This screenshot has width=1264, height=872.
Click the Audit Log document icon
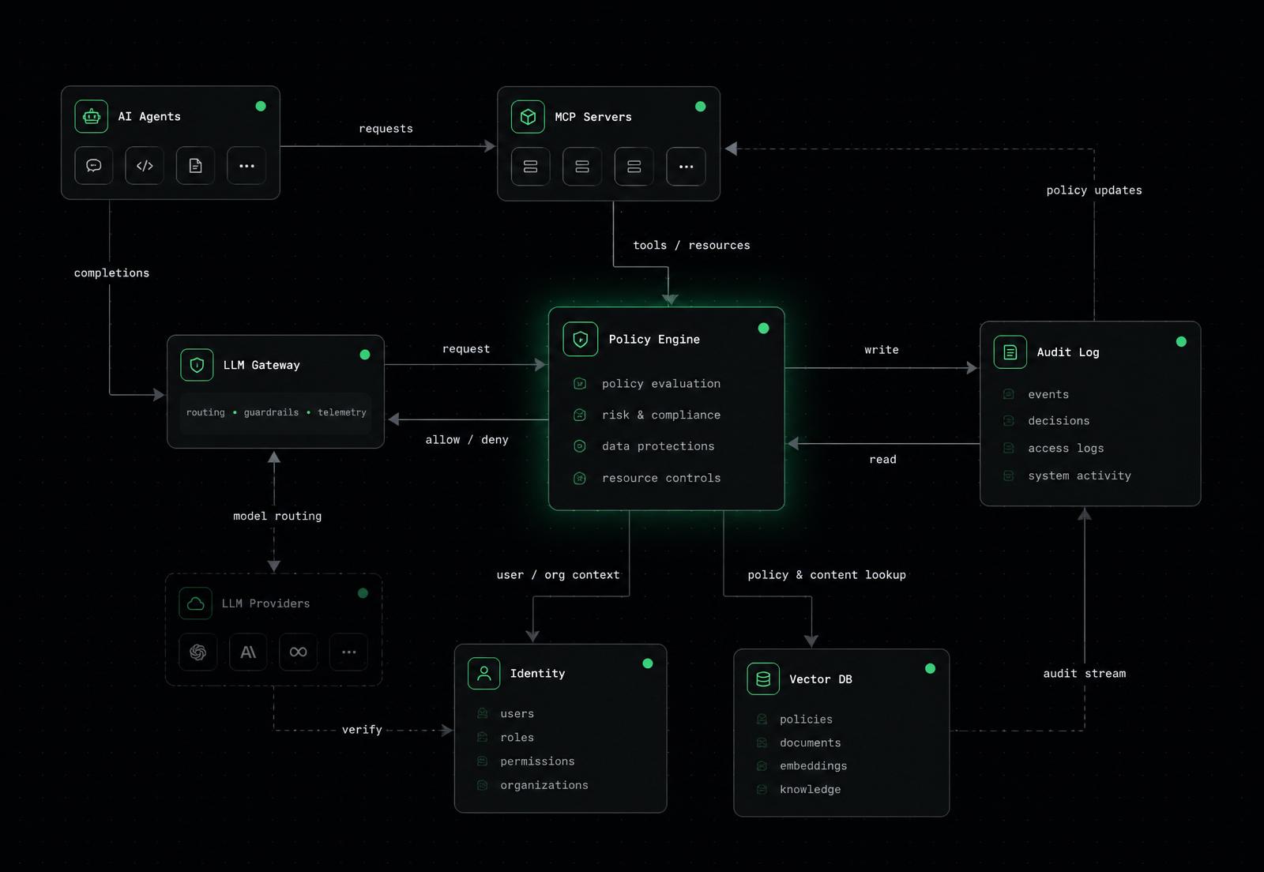tap(1010, 352)
